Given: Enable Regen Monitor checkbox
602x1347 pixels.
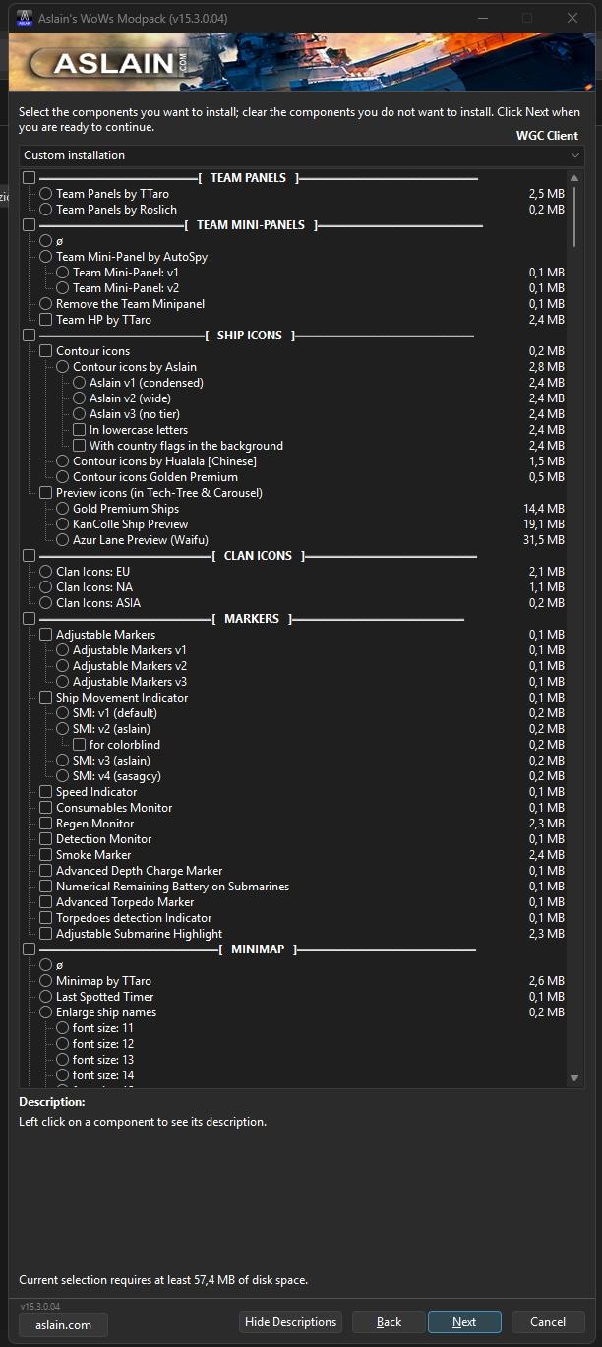Looking at the screenshot, I should (x=45, y=824).
